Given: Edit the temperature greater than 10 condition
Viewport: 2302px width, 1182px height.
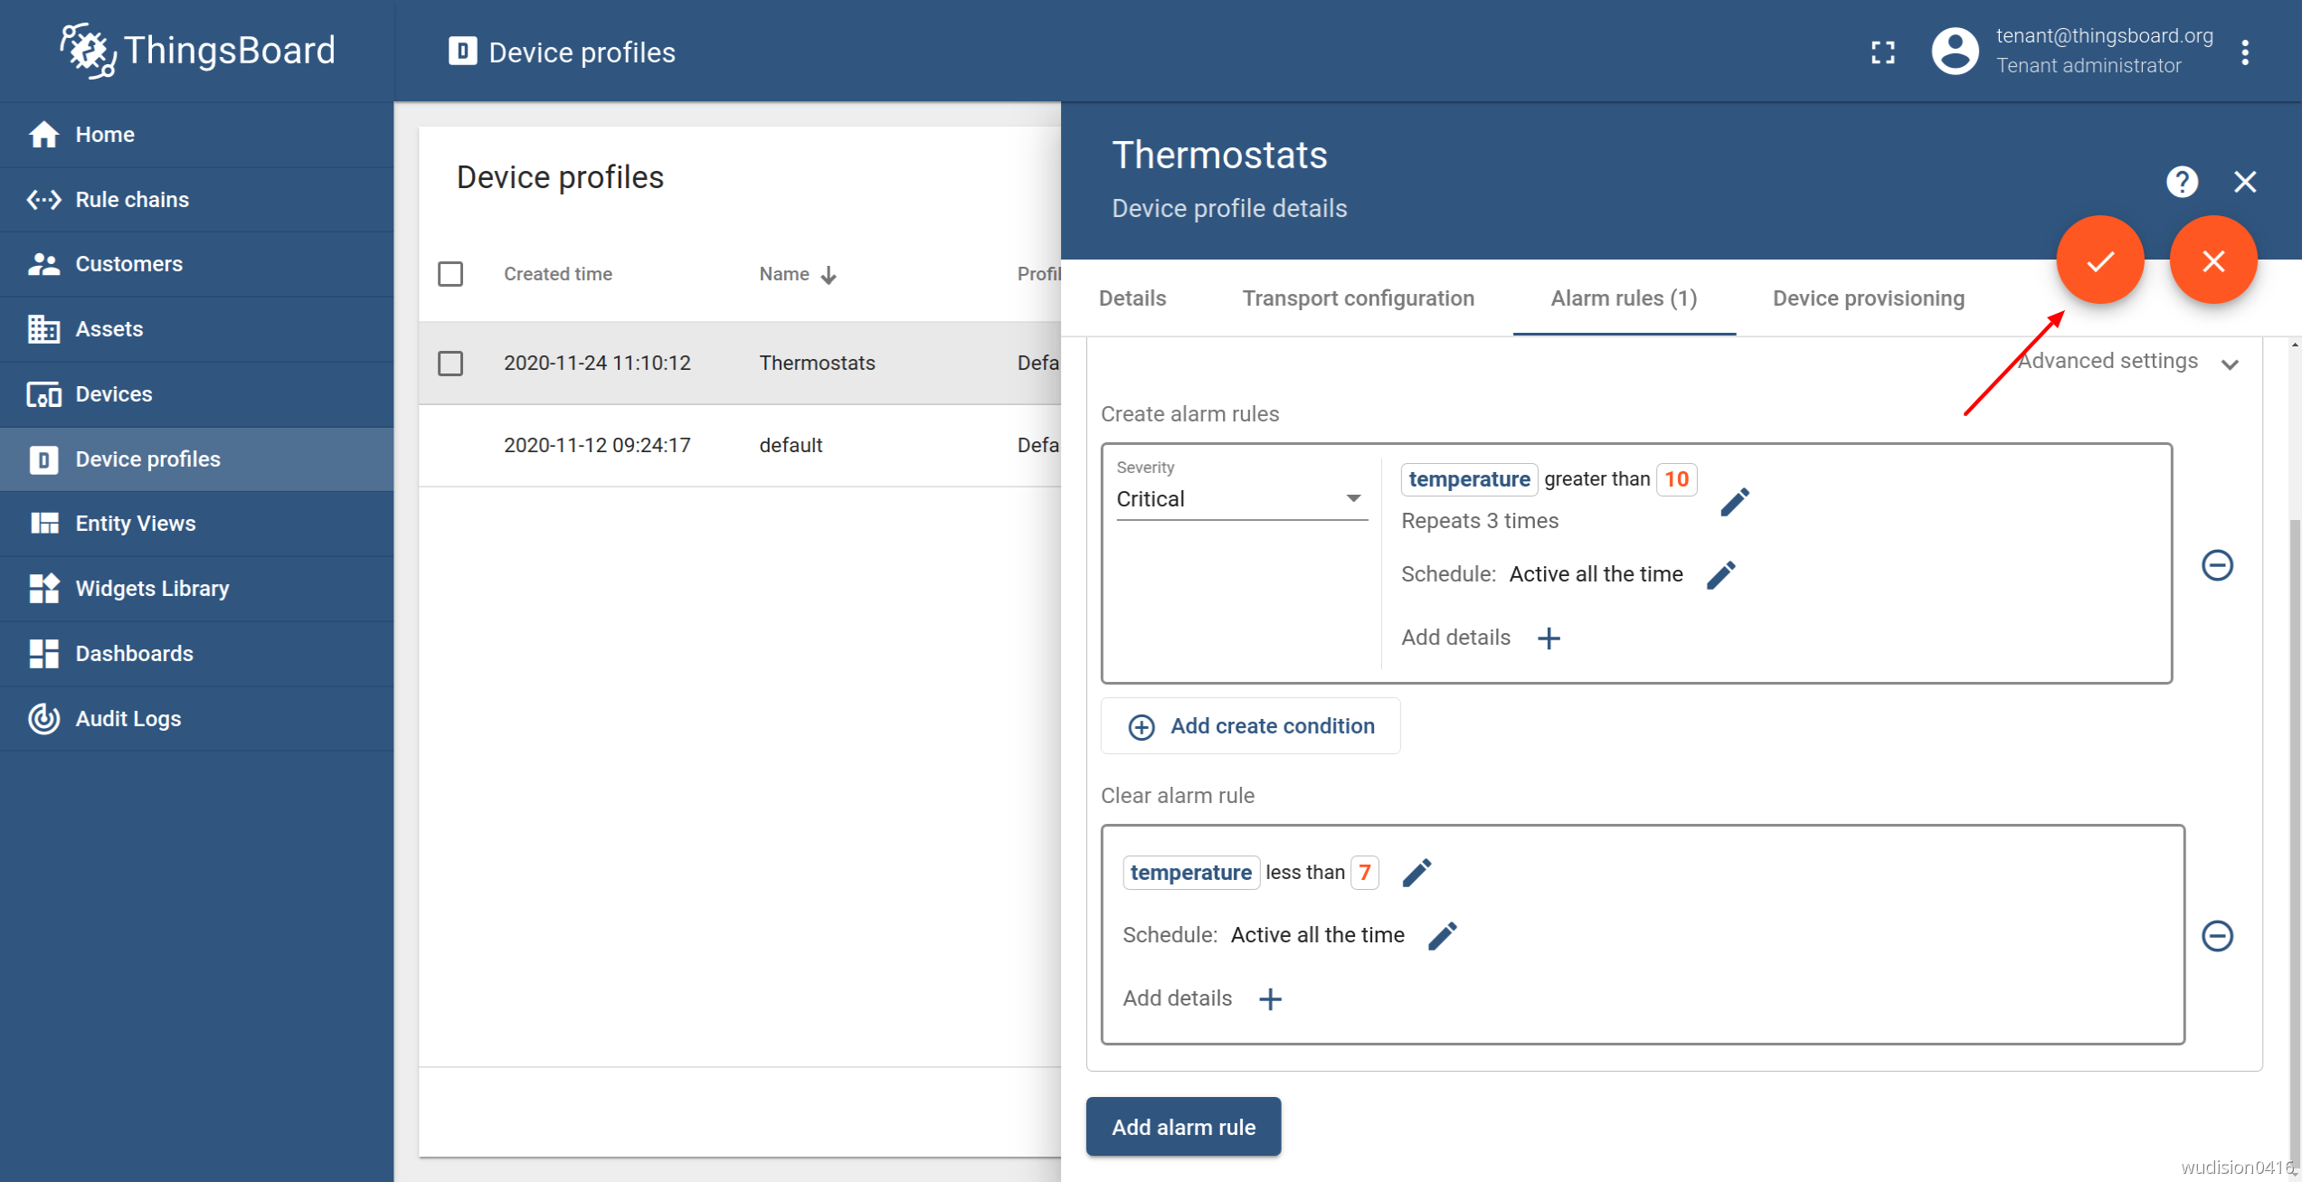Looking at the screenshot, I should click(1733, 502).
